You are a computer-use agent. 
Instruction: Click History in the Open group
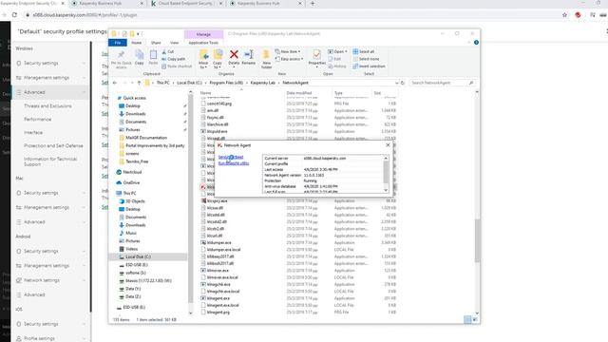(337, 66)
